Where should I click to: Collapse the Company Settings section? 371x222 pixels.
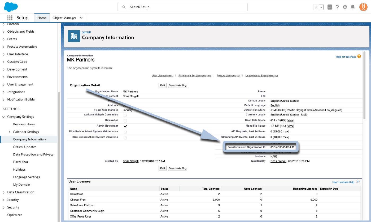4,117
